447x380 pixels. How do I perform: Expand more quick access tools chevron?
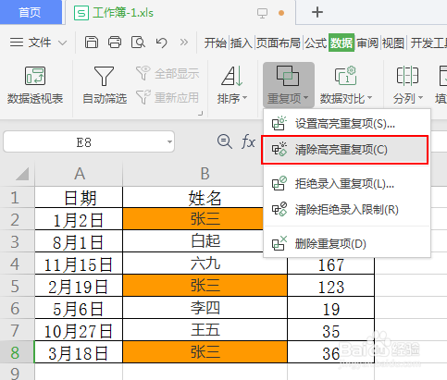coord(184,42)
